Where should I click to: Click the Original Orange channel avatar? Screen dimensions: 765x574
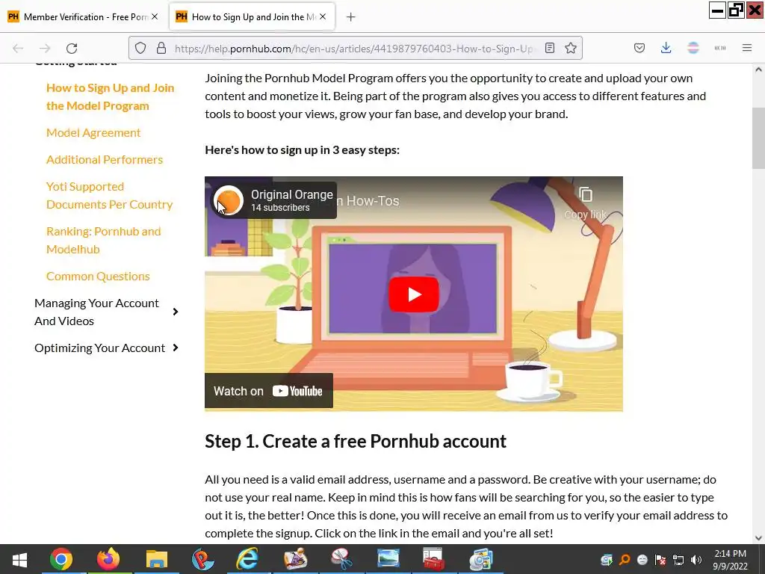pos(229,200)
